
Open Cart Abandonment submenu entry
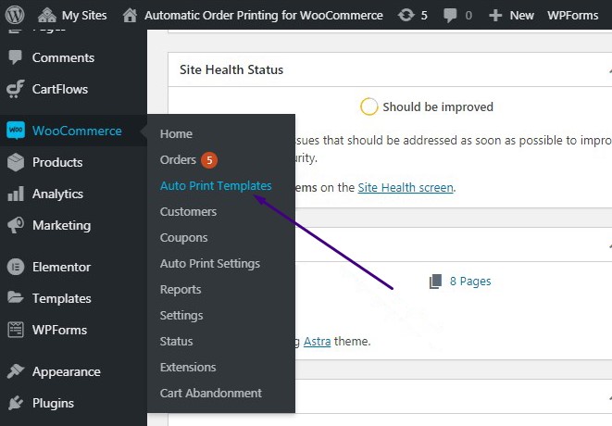(x=210, y=393)
